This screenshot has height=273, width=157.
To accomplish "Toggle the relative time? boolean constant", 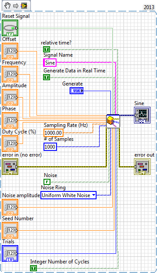I will click(47, 49).
